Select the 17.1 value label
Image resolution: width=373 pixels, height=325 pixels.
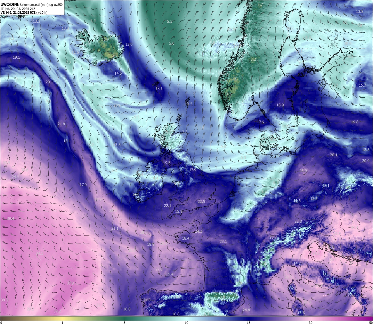click(x=159, y=88)
